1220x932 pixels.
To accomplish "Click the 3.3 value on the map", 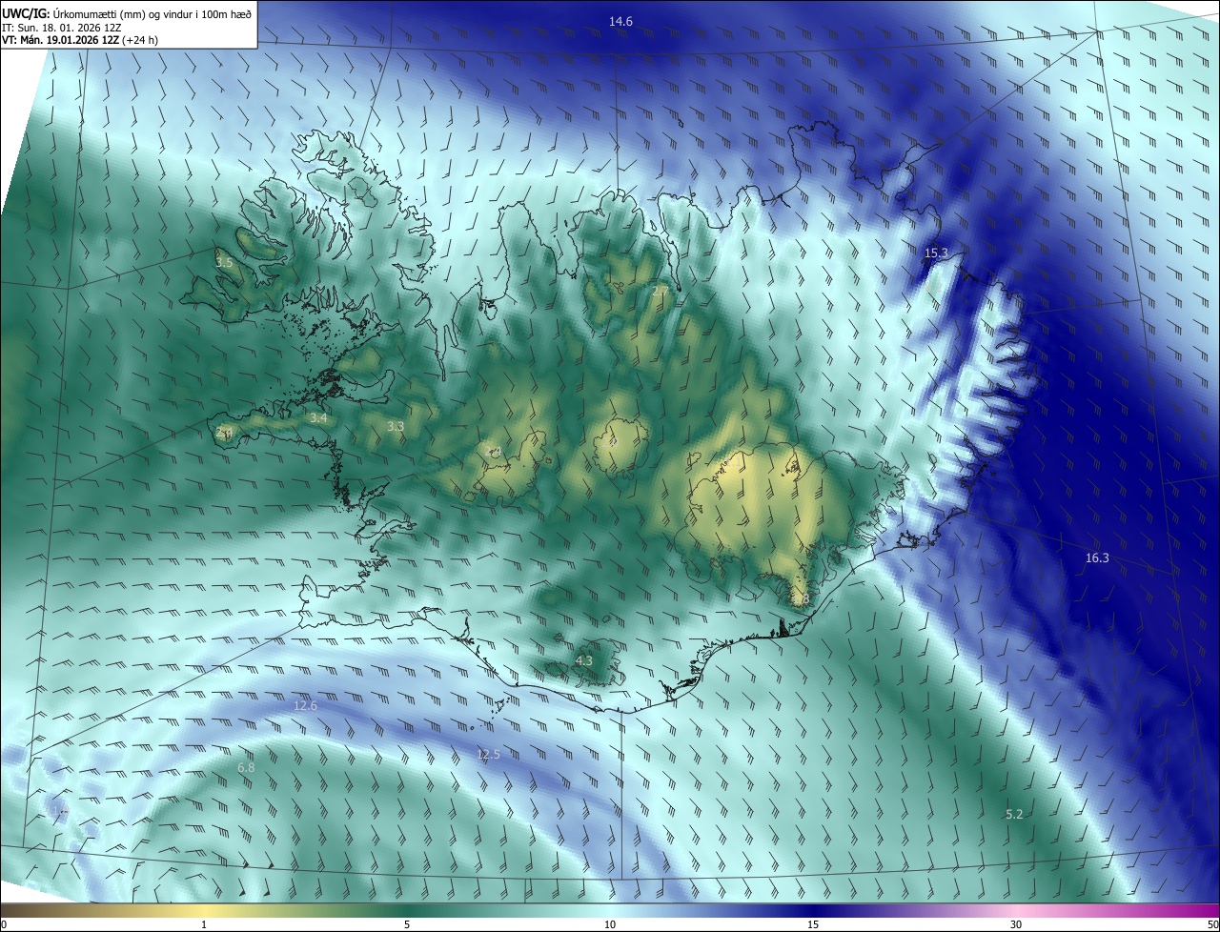I will tap(396, 426).
